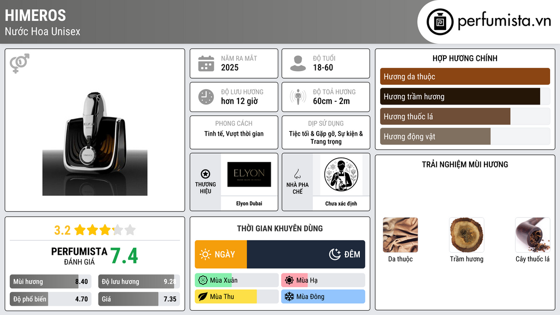Click the unisex gender symbol icon
Screen dimensions: 560x315
[20, 63]
